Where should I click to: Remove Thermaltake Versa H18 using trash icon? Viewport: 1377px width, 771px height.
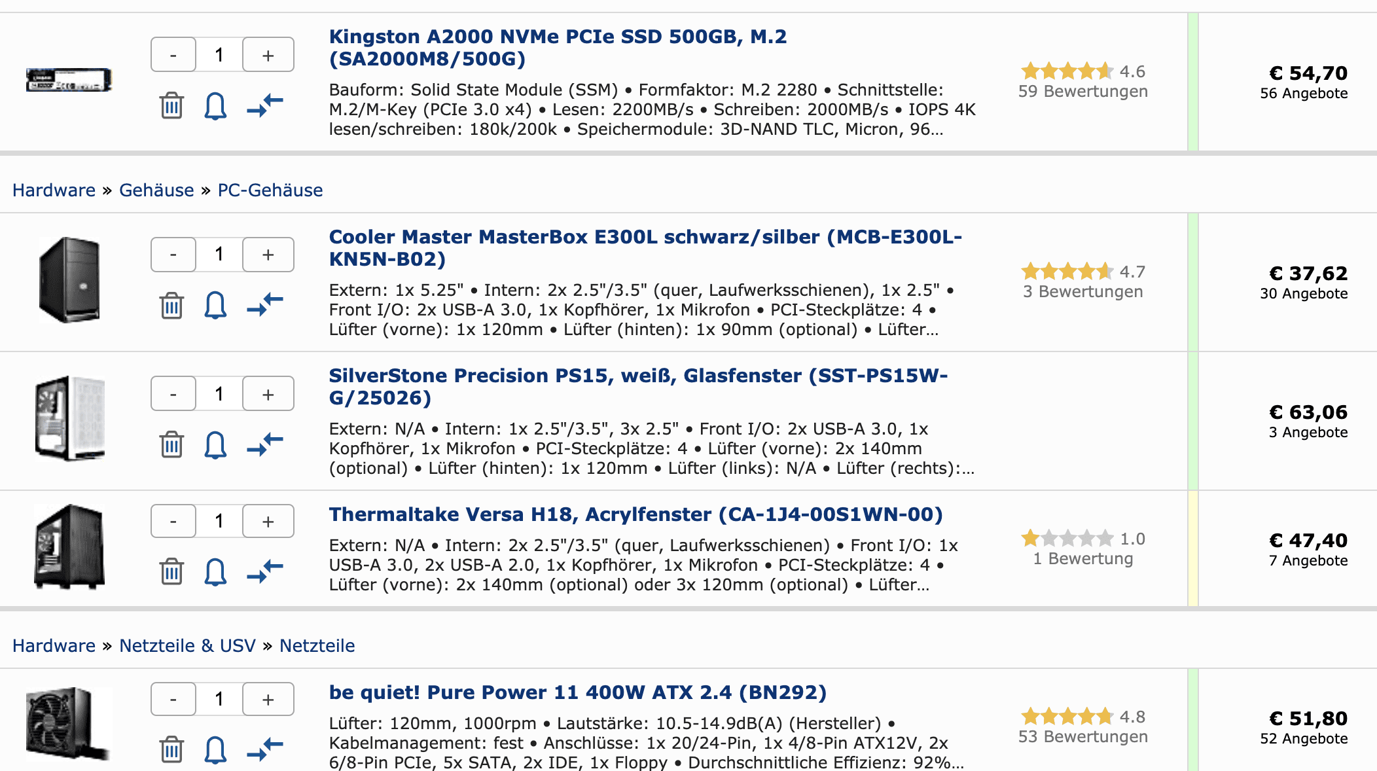tap(171, 571)
